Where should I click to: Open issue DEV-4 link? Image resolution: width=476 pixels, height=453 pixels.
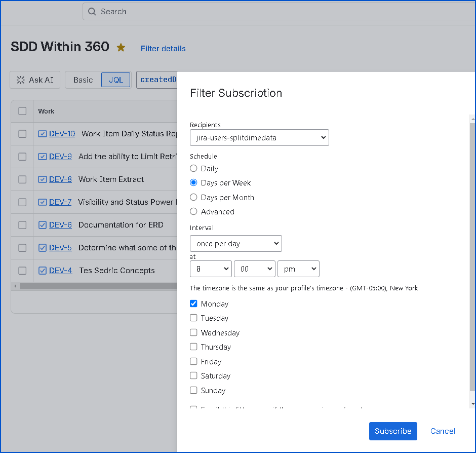pos(61,271)
